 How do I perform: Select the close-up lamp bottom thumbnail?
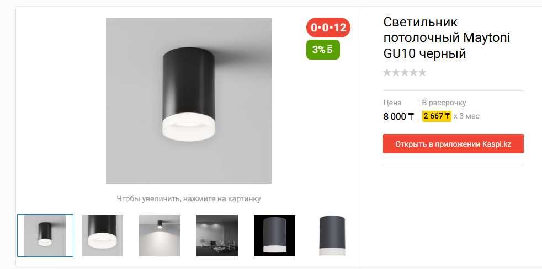click(102, 235)
